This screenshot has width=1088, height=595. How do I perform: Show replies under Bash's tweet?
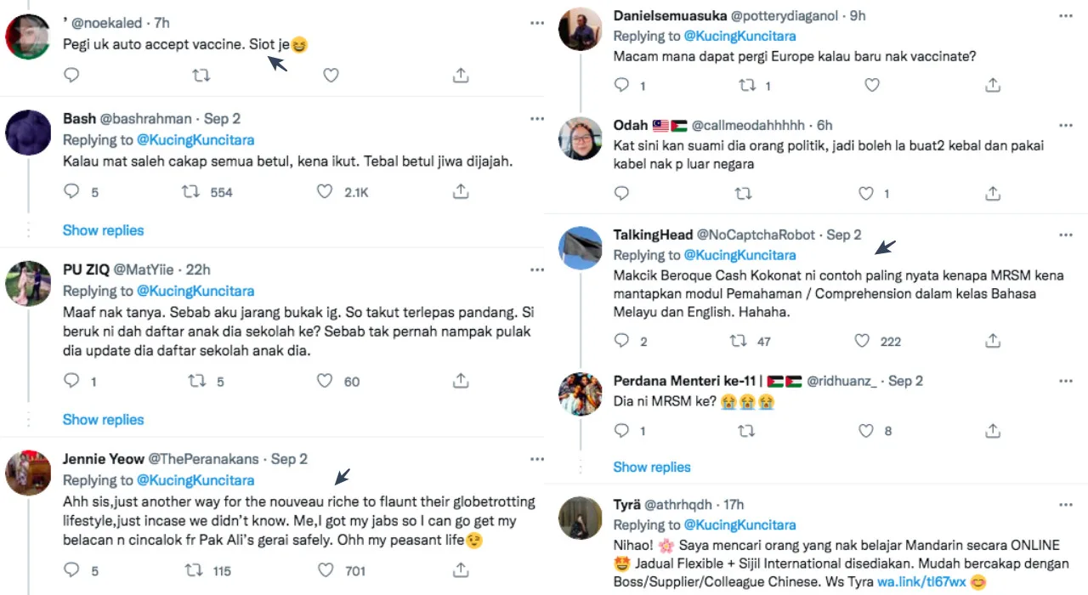[x=104, y=230]
